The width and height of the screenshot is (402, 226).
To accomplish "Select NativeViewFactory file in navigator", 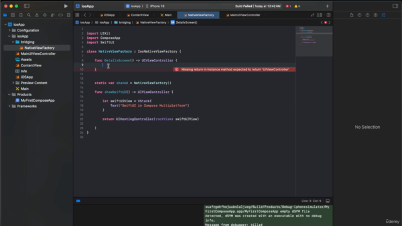I will [37, 48].
